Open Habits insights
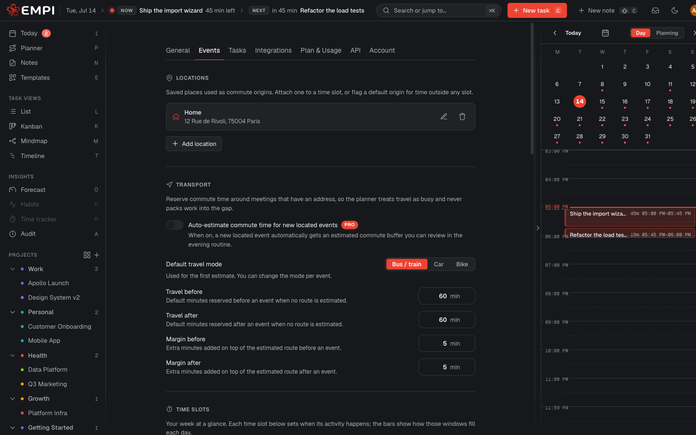Viewport: 696px width, 435px height. click(x=53, y=204)
